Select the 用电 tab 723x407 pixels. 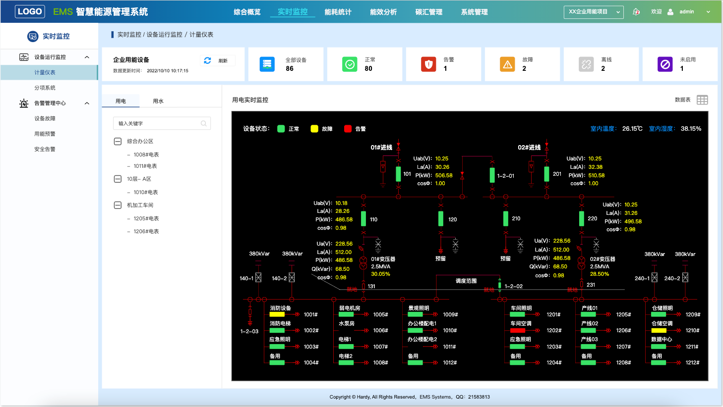pos(120,101)
